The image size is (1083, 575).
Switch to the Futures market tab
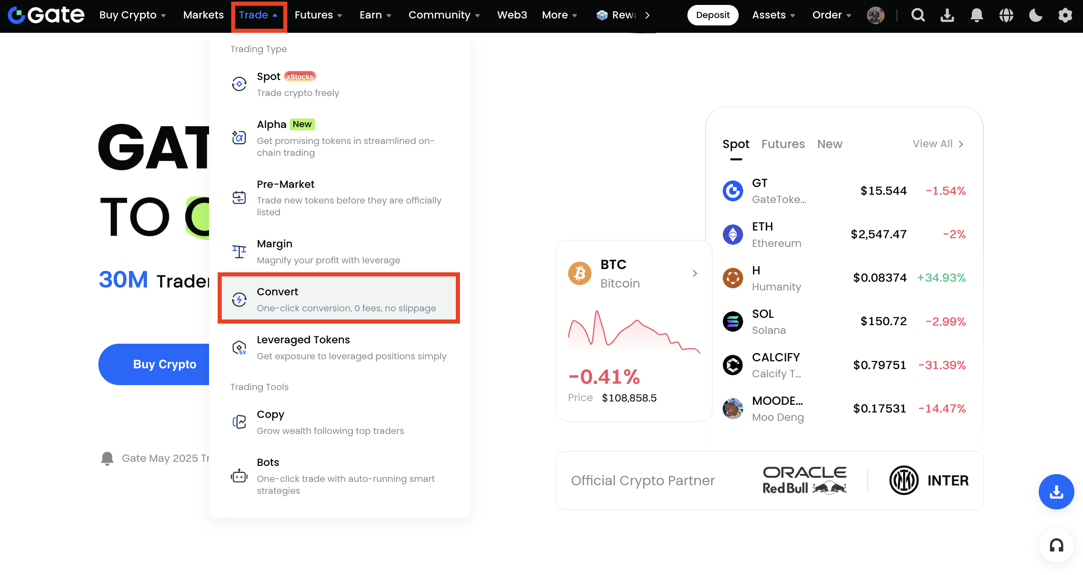click(x=783, y=144)
